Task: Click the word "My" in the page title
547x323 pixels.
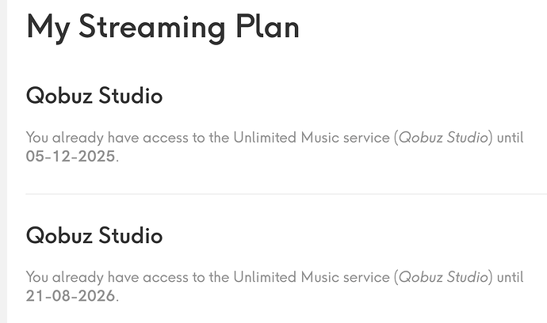Action: tap(46, 27)
